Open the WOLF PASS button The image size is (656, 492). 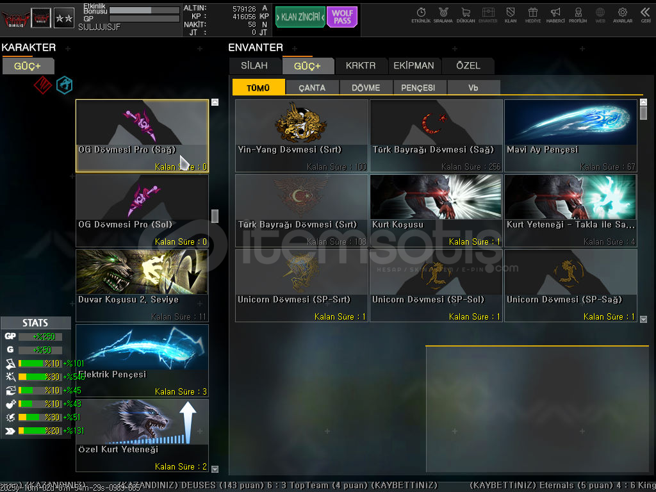(342, 17)
